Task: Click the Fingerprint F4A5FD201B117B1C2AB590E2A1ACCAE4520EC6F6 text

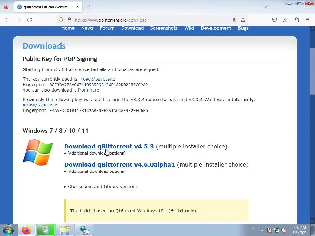Action: [x=85, y=110]
